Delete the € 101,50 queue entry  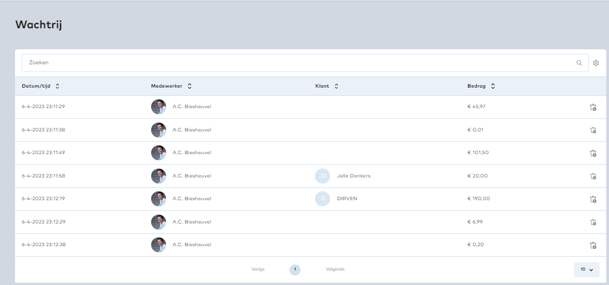[593, 153]
